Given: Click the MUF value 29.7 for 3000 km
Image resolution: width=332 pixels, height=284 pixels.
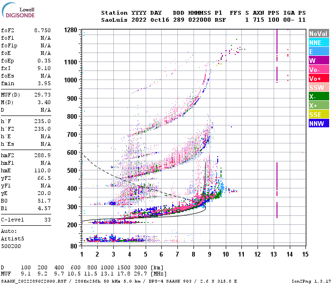Looking at the screenshot, I should pos(140,274).
